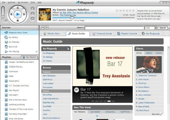The width and height of the screenshot is (170, 120).
Task: Click the "Weird Al" Yankovic chart photo
Action: coord(149,65)
